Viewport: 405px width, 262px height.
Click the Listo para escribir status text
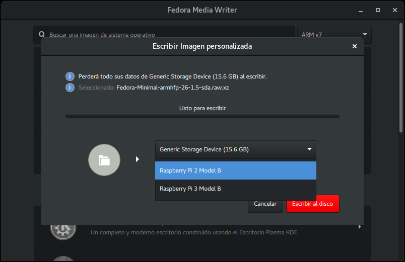pos(202,108)
